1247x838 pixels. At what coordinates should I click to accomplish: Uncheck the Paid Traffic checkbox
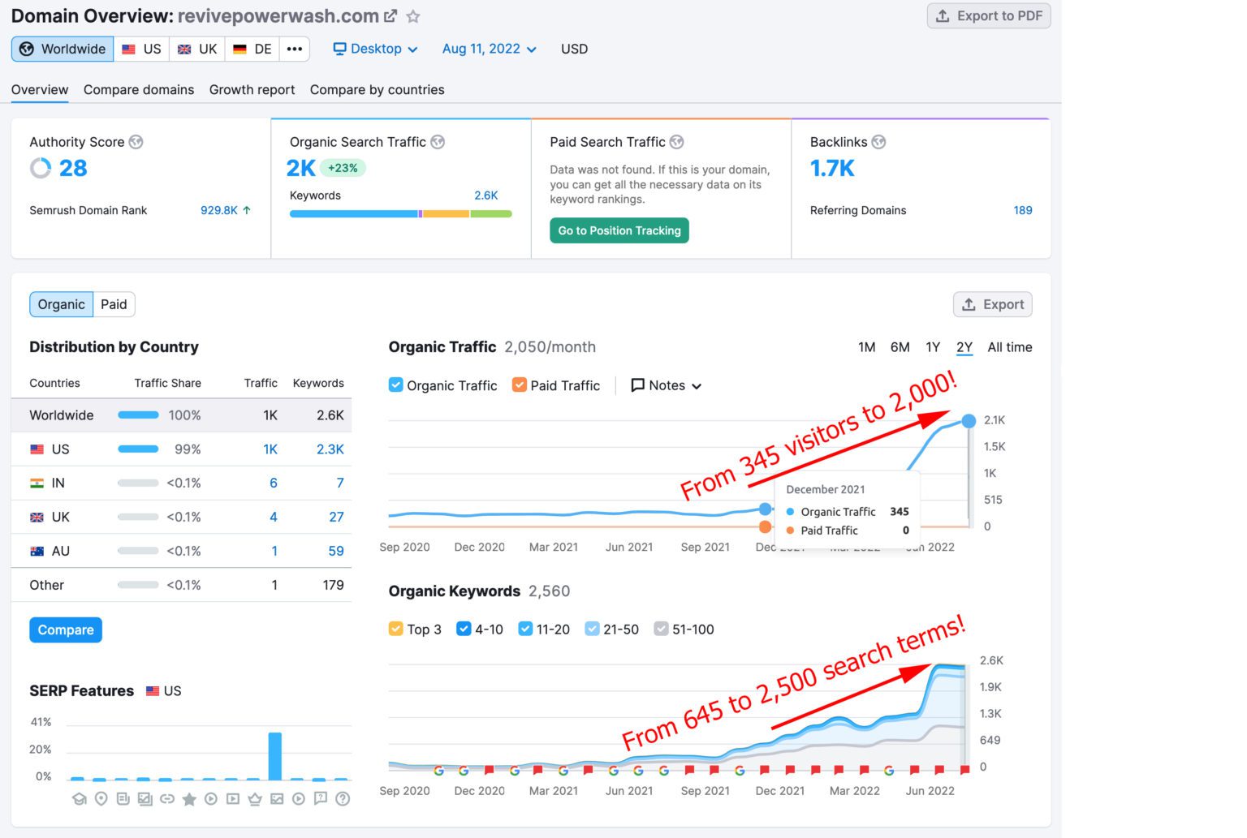520,385
